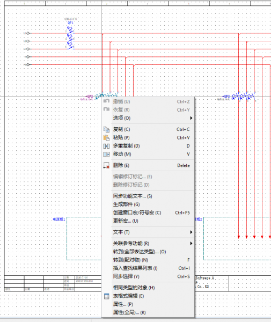
Task: Choose 相同类型的对象 (H)
Action: pos(148,288)
